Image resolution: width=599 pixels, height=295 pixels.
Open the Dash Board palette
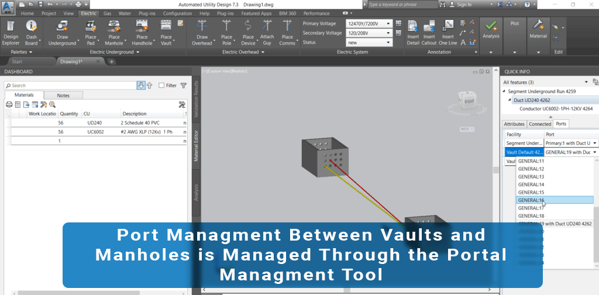click(x=32, y=32)
